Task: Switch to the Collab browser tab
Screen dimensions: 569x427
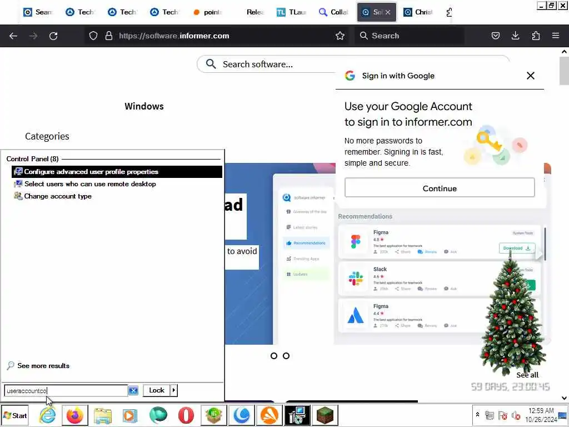Action: click(333, 12)
